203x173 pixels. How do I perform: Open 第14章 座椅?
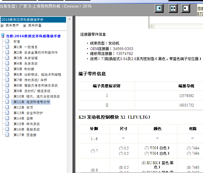(23, 118)
